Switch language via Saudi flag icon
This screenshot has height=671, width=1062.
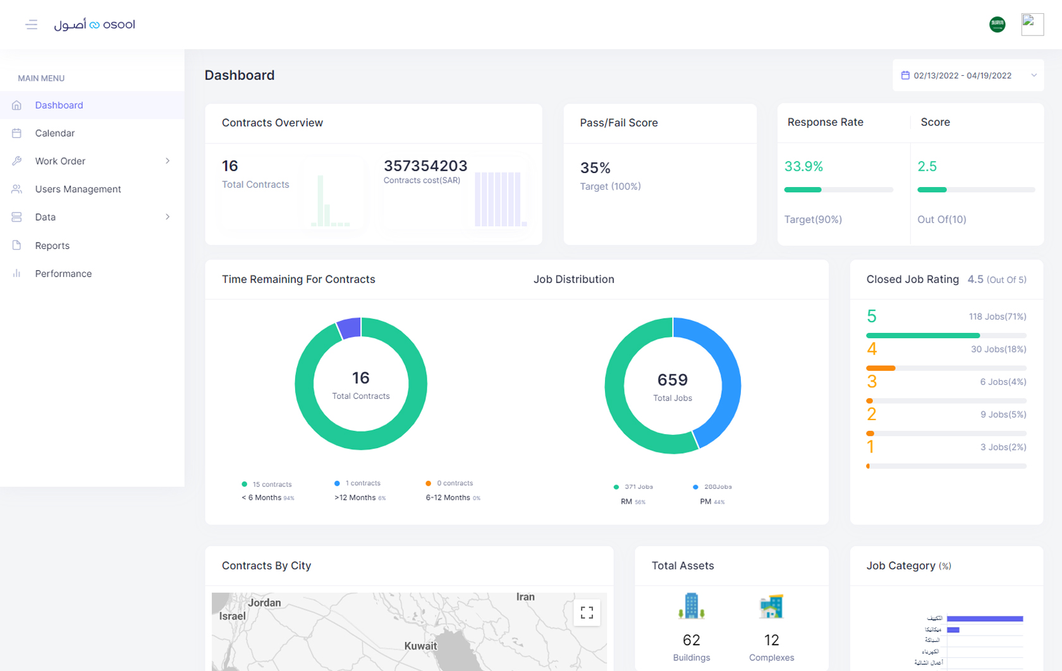pyautogui.click(x=997, y=25)
